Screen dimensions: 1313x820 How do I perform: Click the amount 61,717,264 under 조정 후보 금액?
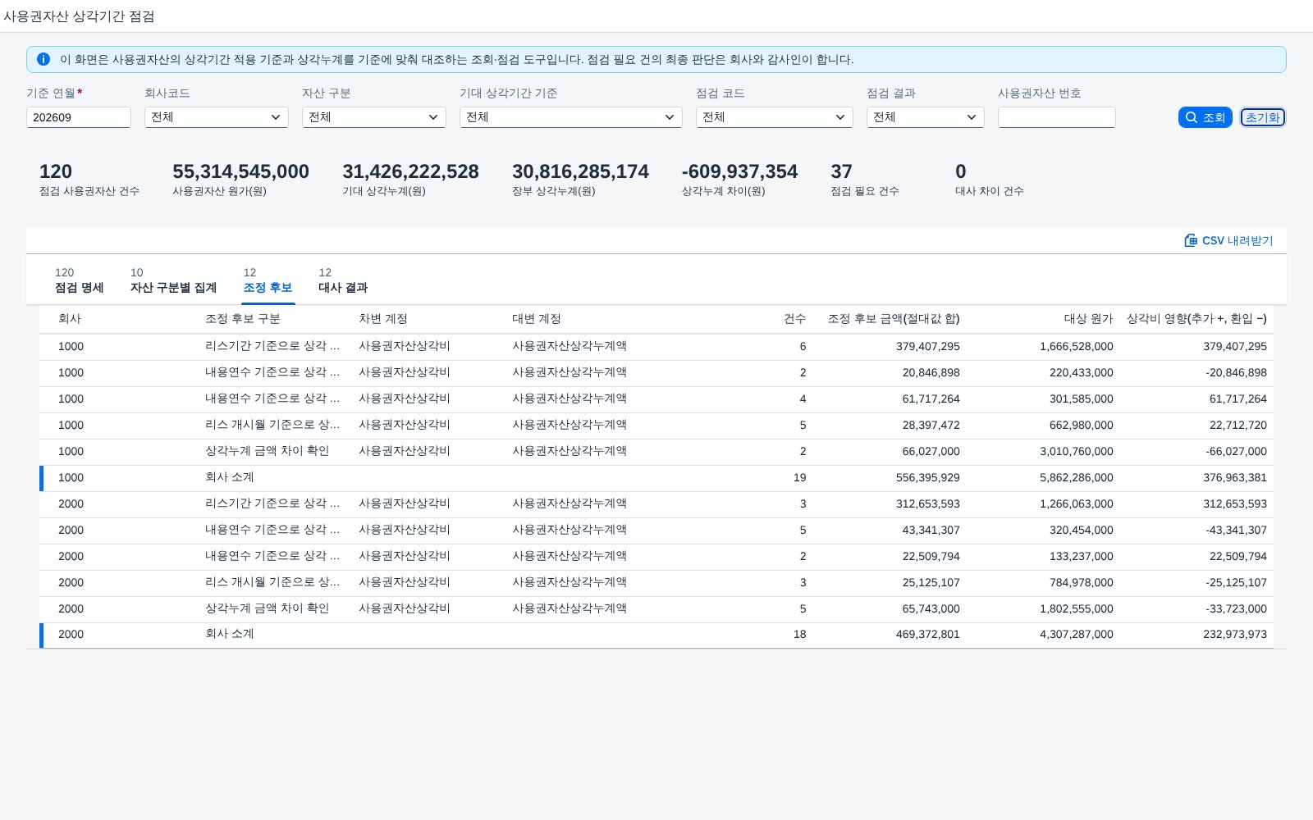(931, 399)
